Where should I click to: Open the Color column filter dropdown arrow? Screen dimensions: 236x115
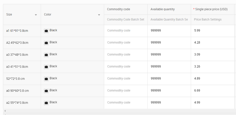click(x=99, y=15)
